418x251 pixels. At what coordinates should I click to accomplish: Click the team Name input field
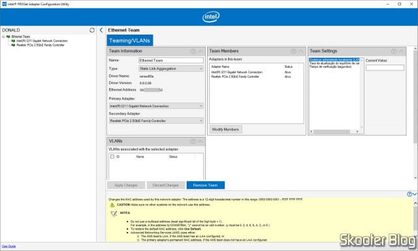click(x=171, y=61)
